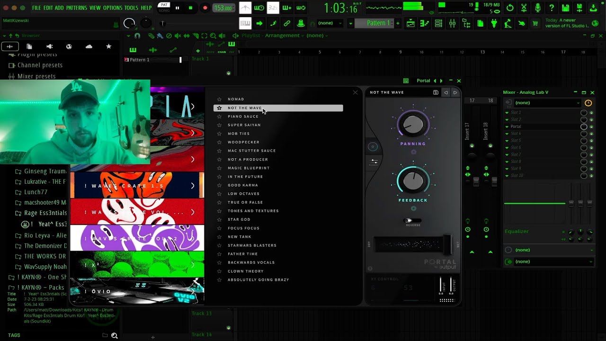Click the green stop button
Screen dimensions: 606x341
tap(190, 8)
